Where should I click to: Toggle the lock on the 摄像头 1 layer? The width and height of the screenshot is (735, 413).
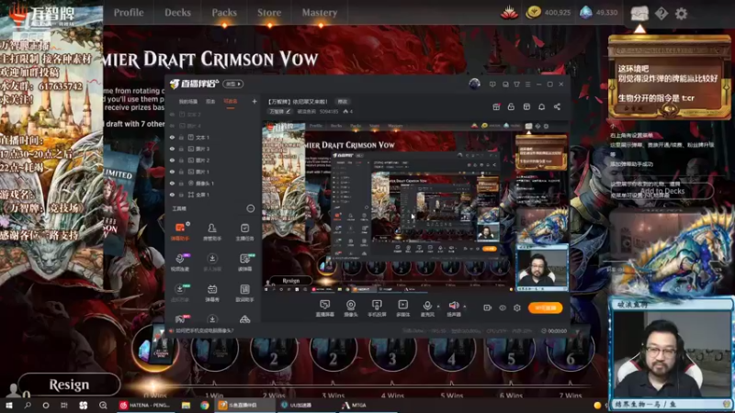click(181, 183)
